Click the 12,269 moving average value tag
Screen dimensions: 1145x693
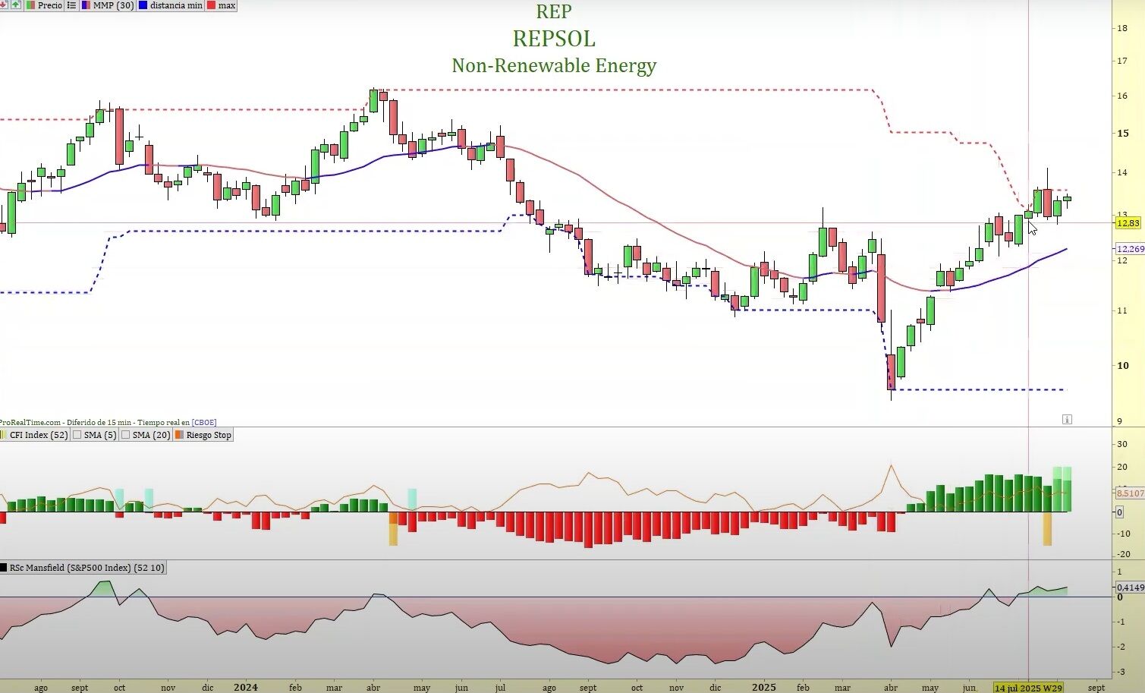coord(1130,249)
